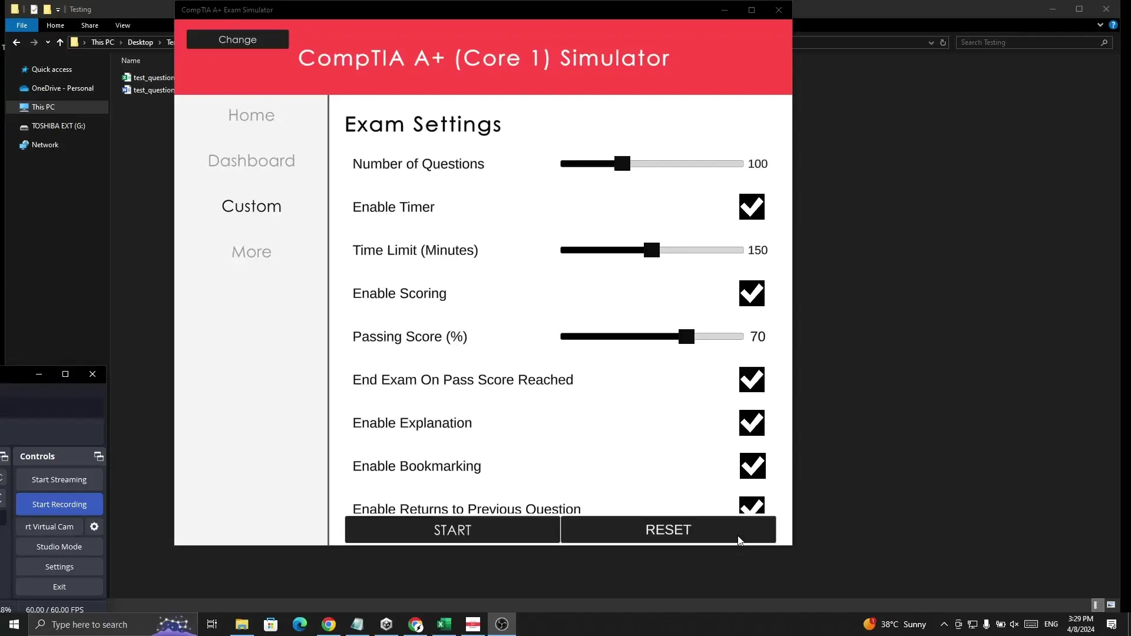Toggle End Exam On Pass Score Reached
This screenshot has width=1131, height=636.
coord(752,380)
